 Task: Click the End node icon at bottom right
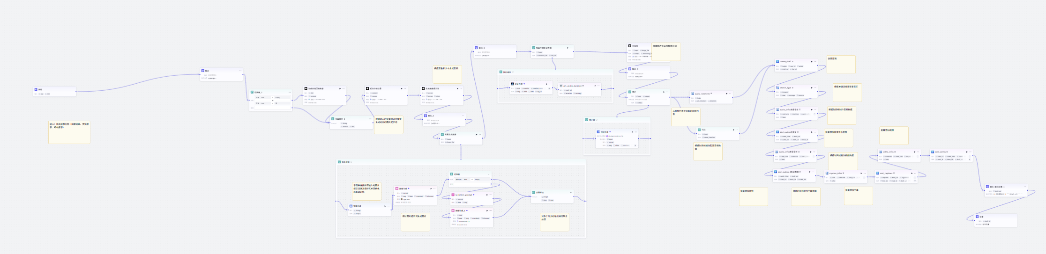click(977, 217)
